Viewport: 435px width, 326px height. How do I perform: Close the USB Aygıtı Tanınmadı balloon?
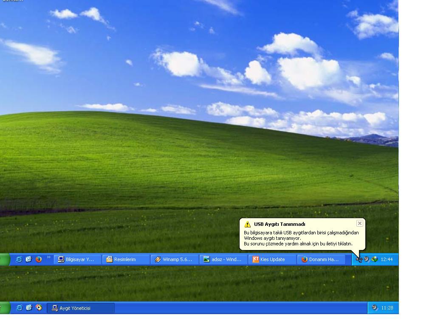(359, 223)
